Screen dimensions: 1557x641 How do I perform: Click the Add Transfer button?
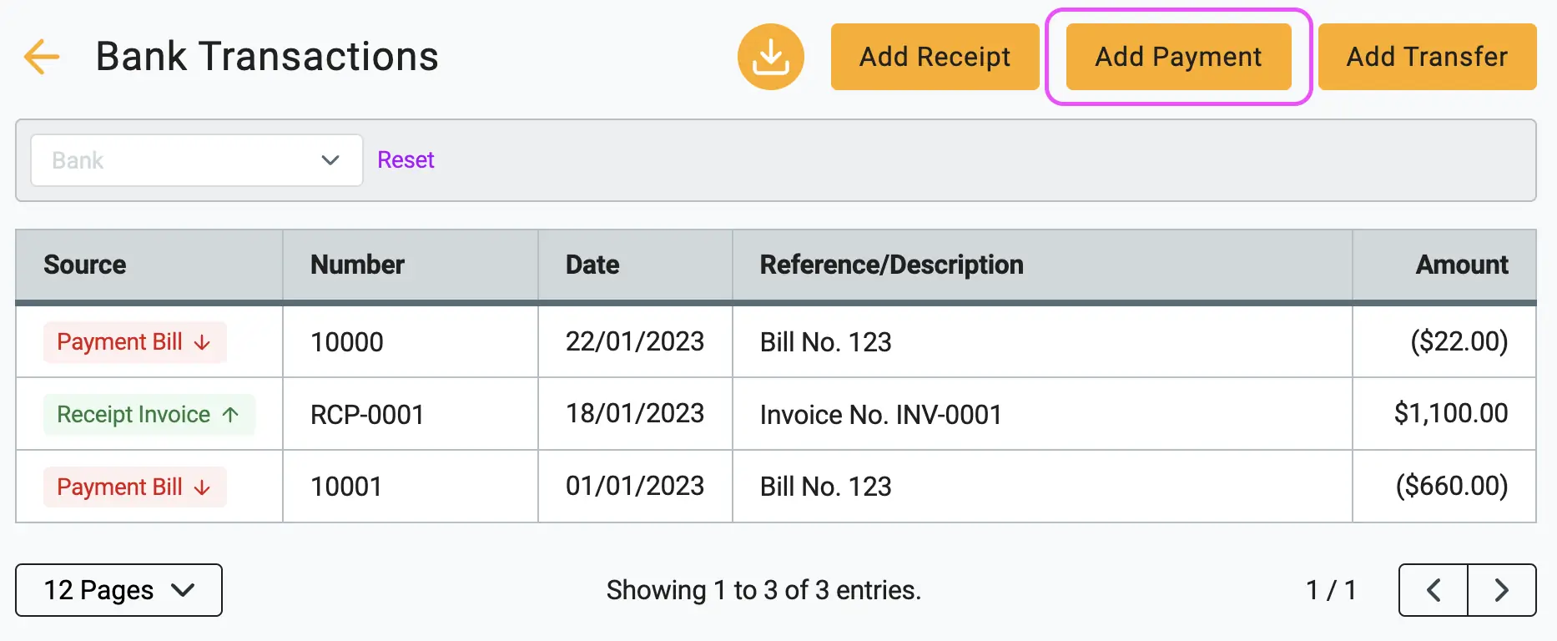click(x=1427, y=57)
